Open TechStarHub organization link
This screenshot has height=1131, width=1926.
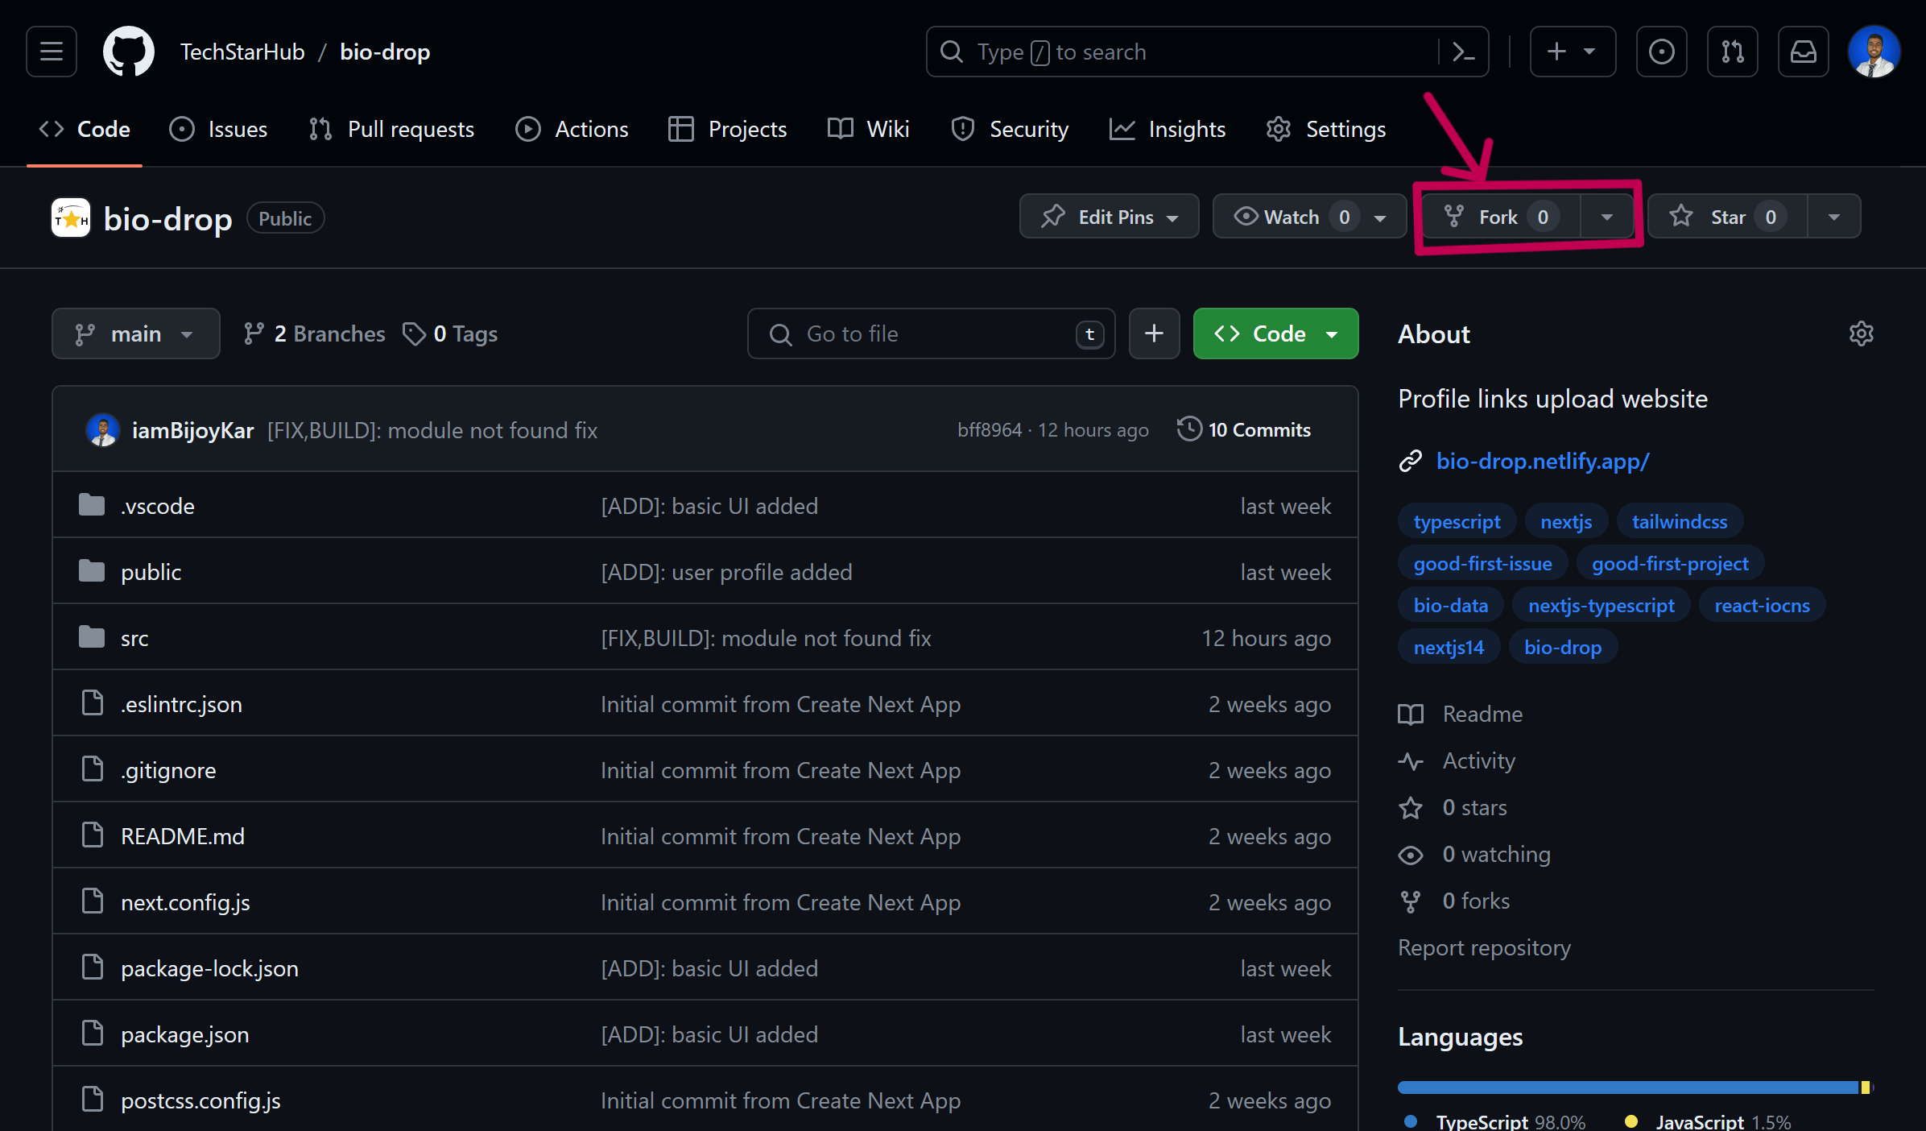[242, 52]
